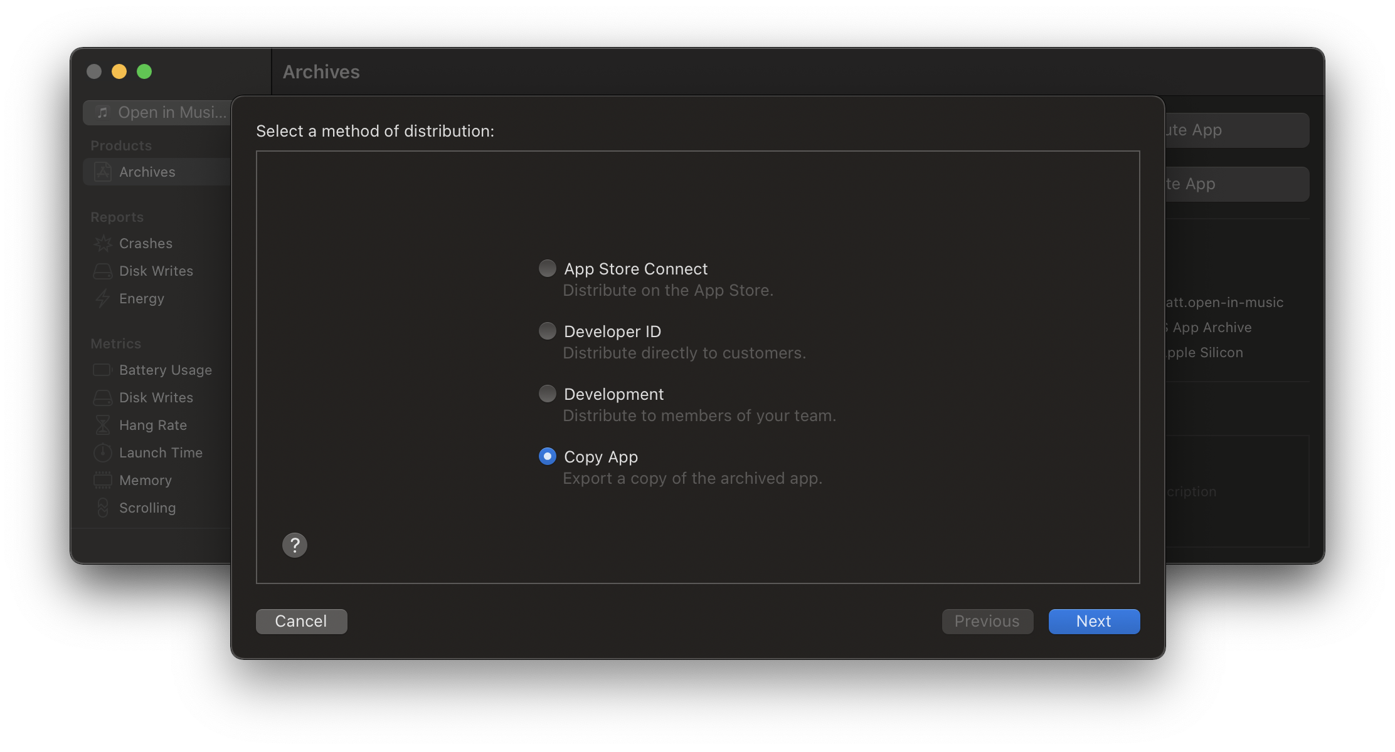Click the music note icon next to Open in Music
The image size is (1395, 752).
(102, 112)
